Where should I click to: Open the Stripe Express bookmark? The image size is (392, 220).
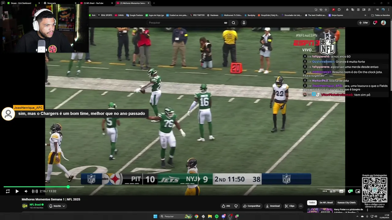[x=336, y=15]
